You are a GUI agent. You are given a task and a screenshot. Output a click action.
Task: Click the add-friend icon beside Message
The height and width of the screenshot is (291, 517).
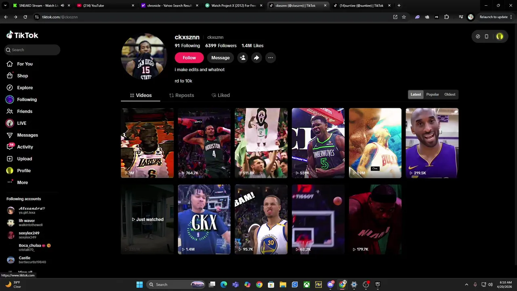(x=243, y=58)
